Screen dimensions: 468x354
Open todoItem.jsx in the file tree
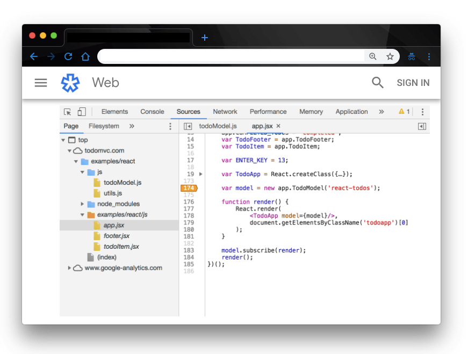[121, 247]
